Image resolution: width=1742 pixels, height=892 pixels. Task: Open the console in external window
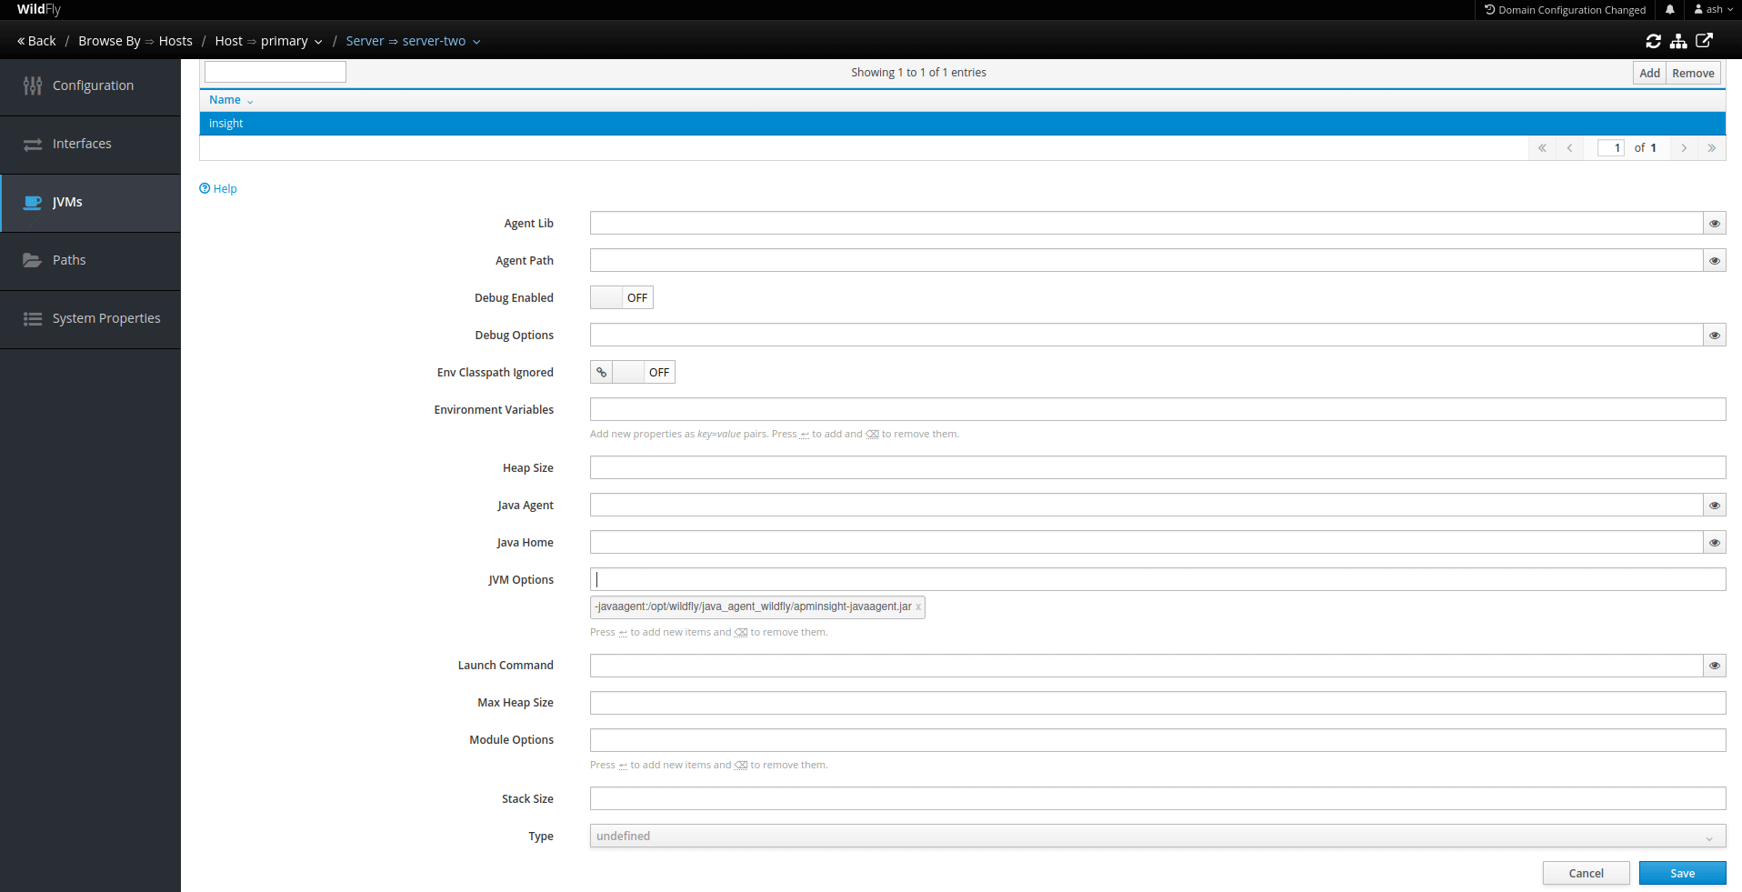coord(1706,41)
